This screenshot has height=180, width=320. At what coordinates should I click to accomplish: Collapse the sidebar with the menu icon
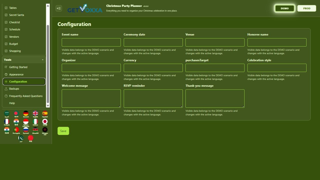point(59,8)
